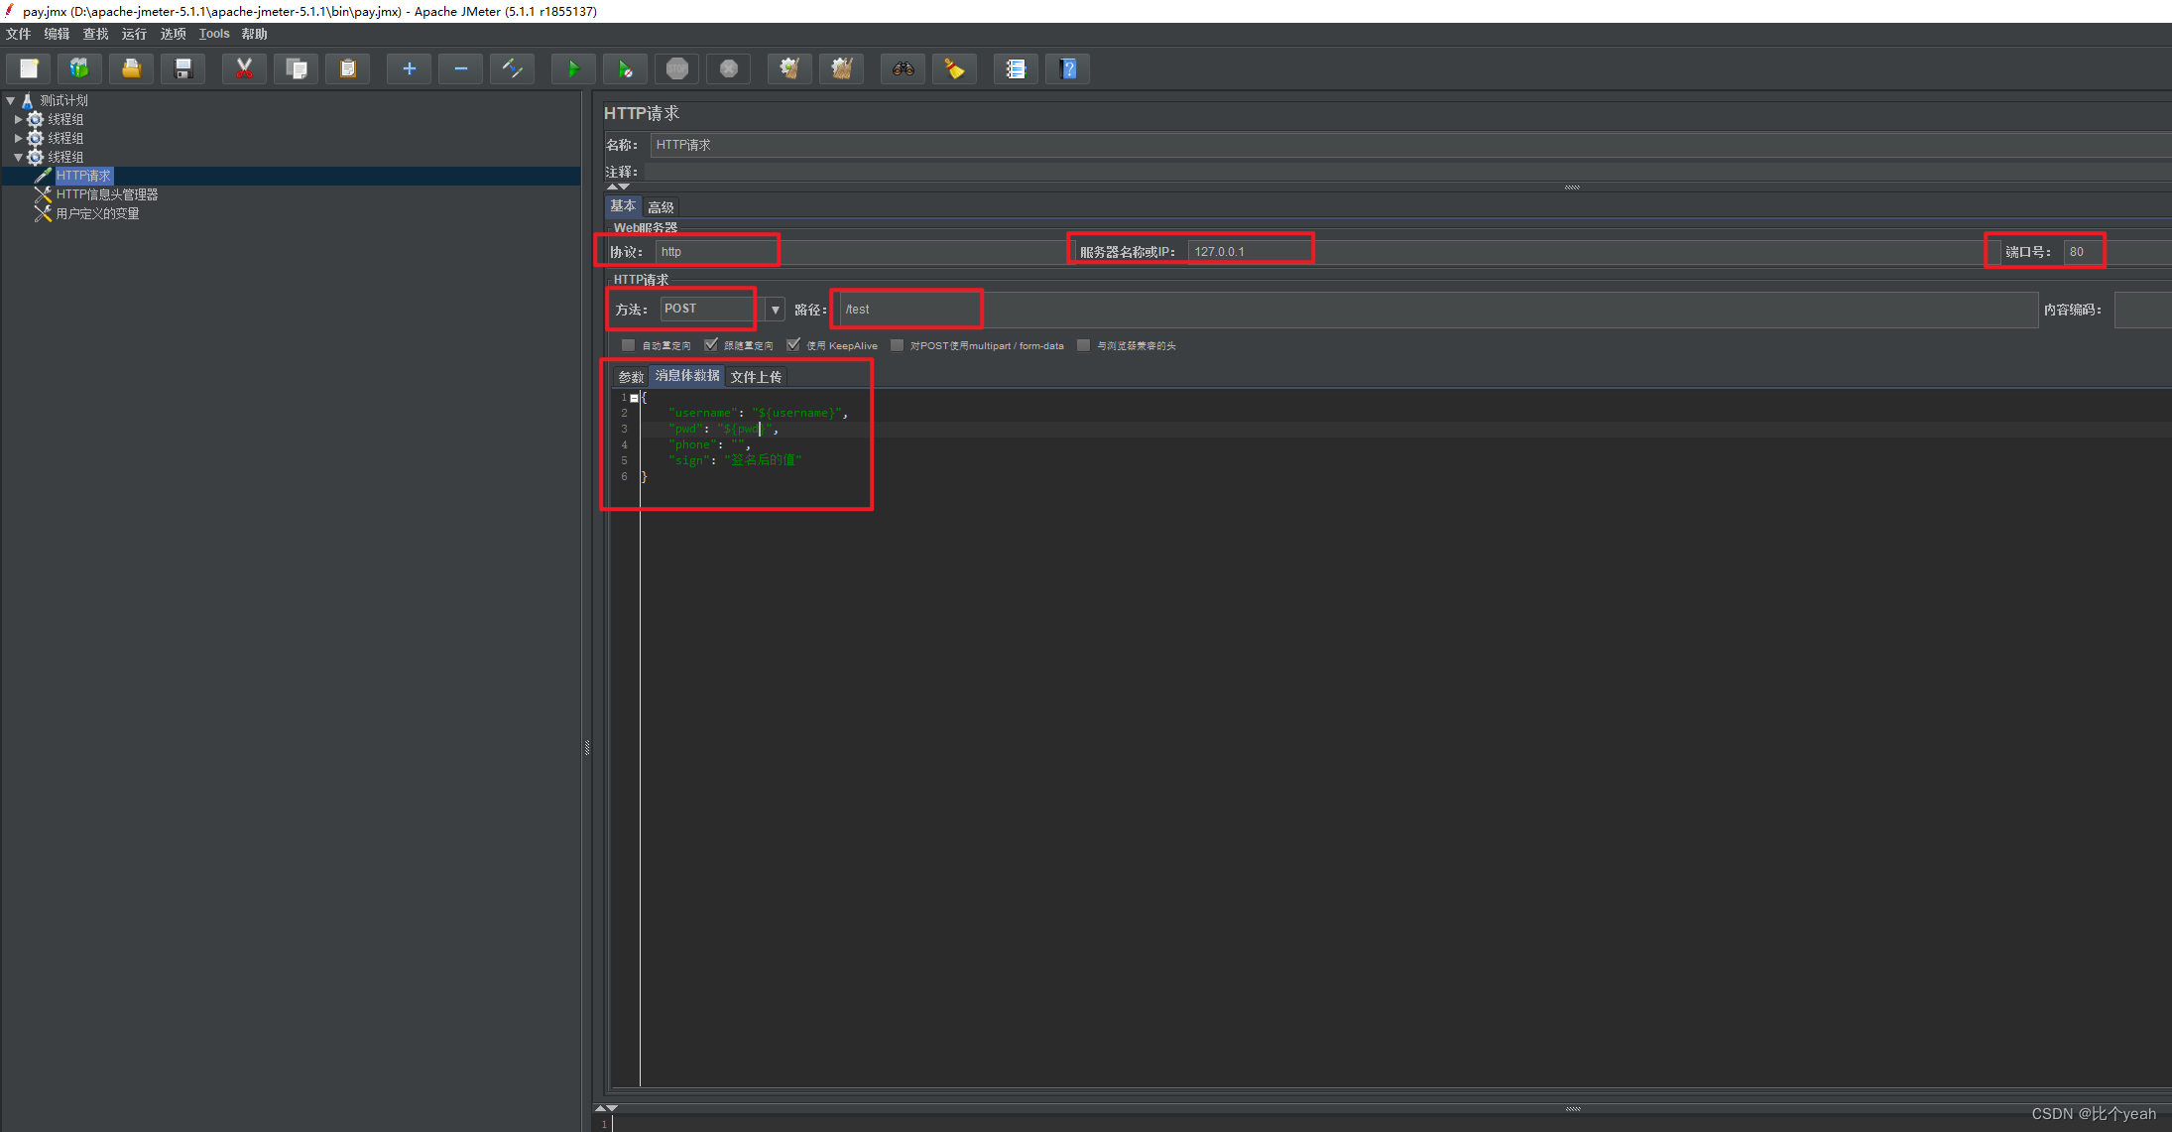Viewport: 2172px width, 1132px height.
Task: Click the 注释 comment field
Action: (1407, 172)
